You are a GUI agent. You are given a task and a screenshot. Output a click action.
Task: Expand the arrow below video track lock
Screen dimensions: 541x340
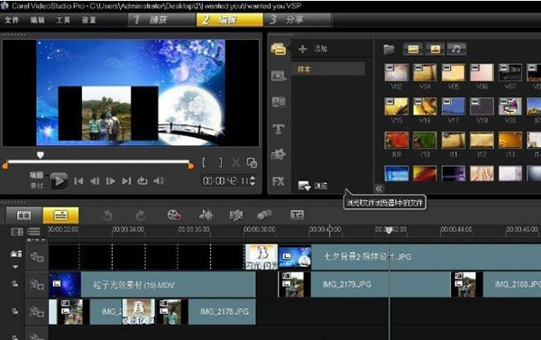click(15, 267)
